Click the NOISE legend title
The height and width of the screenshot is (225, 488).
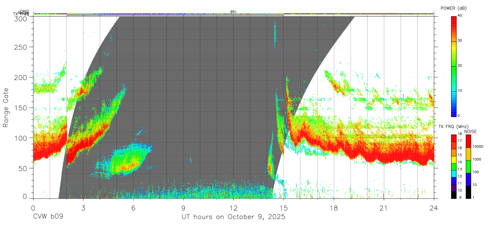click(x=470, y=131)
